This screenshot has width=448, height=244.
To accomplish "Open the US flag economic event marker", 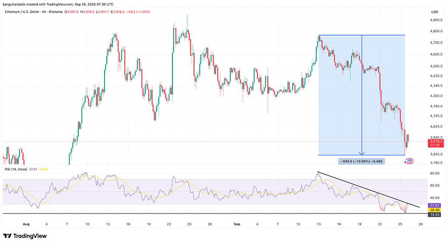I will tap(410, 161).
